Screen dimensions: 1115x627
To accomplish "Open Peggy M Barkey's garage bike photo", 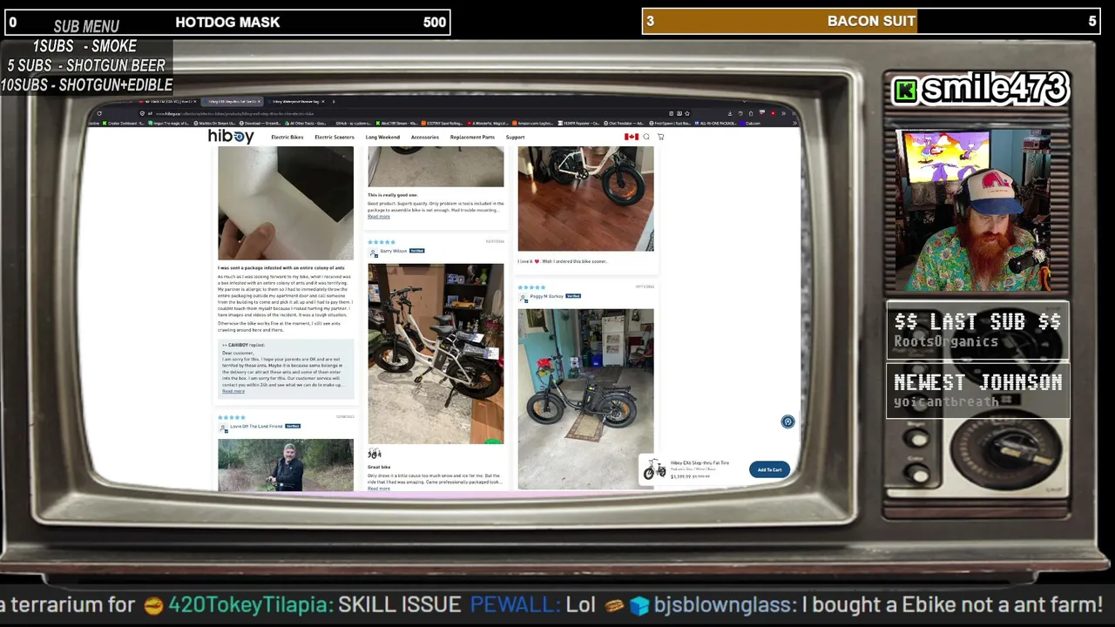I will (585, 398).
